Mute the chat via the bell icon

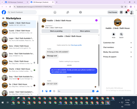coord(114,34)
